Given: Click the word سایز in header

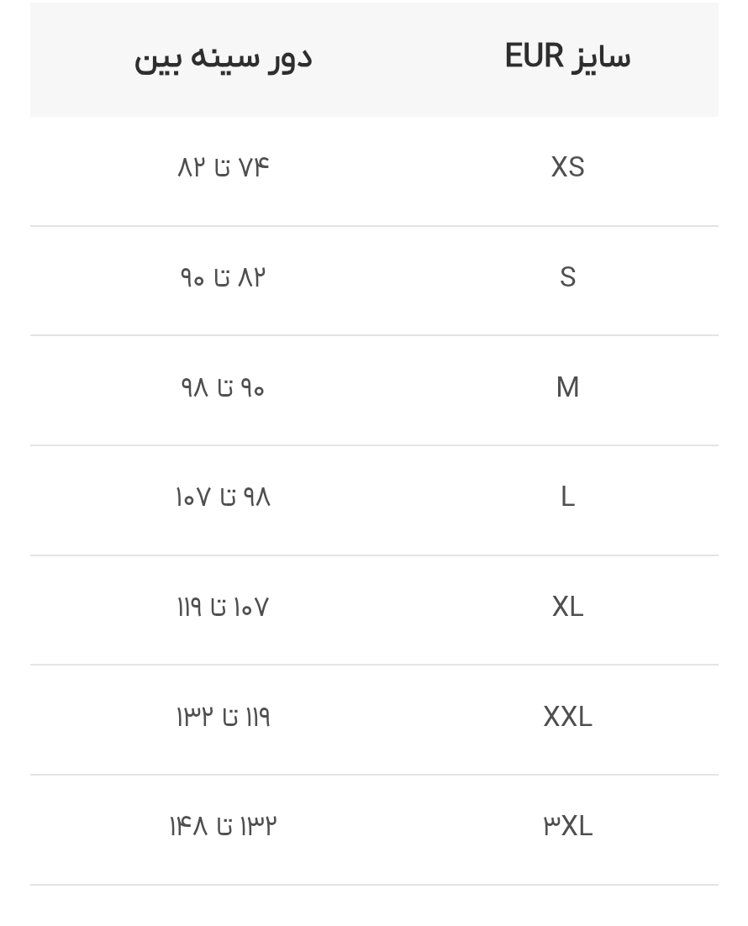Looking at the screenshot, I should pos(601,58).
